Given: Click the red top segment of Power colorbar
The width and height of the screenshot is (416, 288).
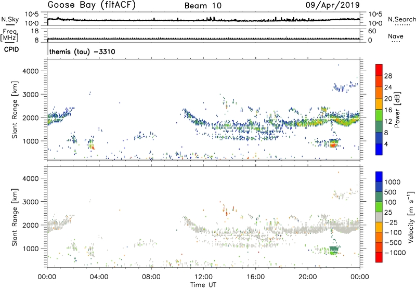Looking at the screenshot, I should [x=379, y=70].
